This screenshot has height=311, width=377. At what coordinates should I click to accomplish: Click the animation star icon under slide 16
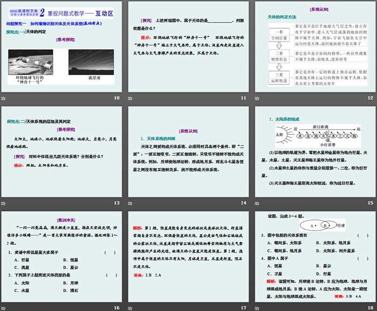click(3, 308)
